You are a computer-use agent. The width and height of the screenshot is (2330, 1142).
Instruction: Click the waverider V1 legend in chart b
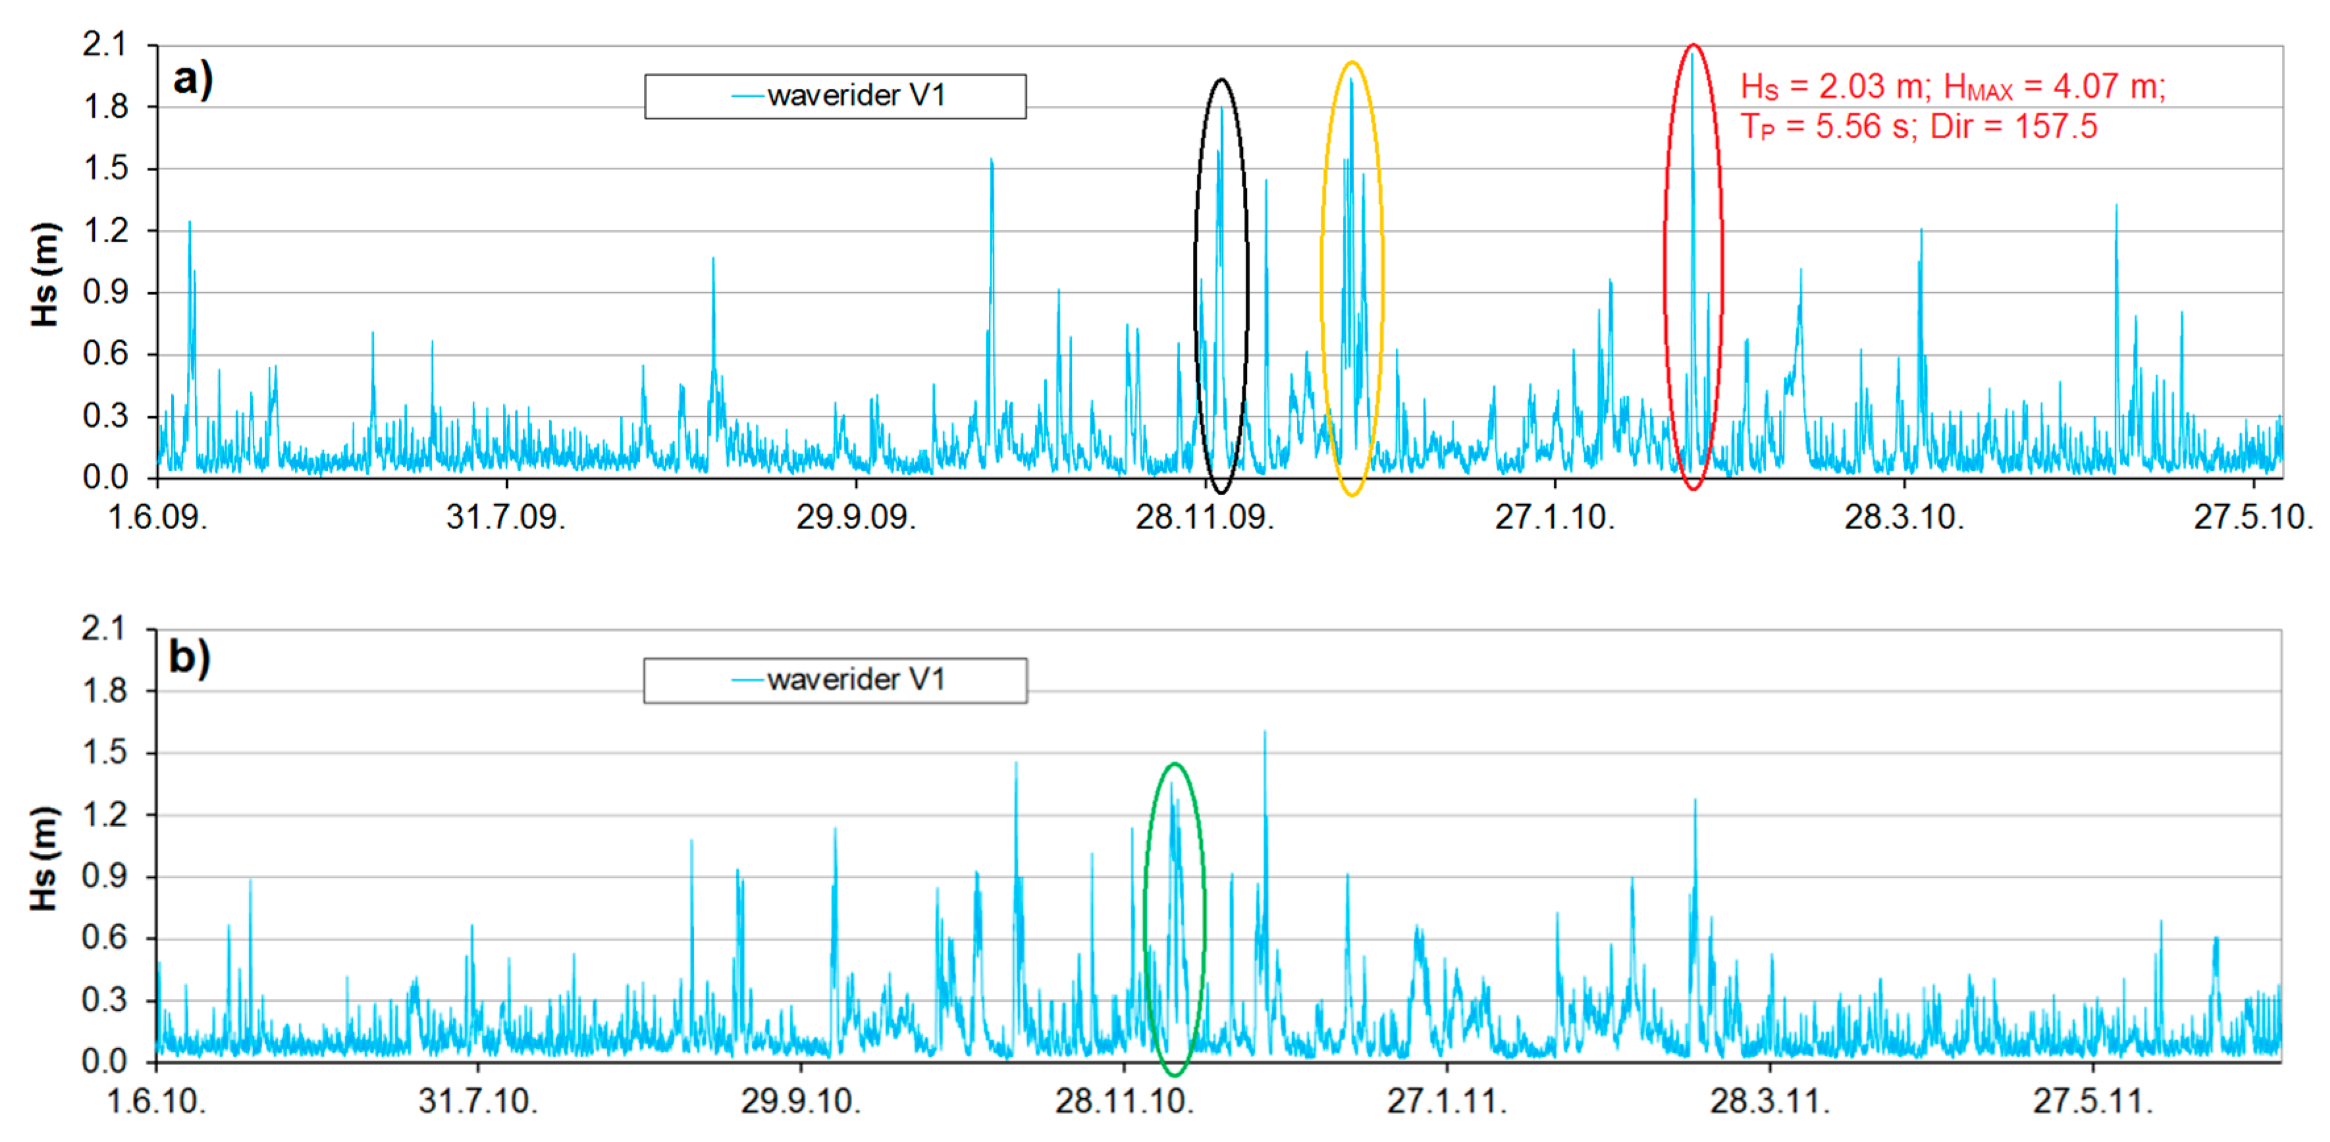pos(835,680)
